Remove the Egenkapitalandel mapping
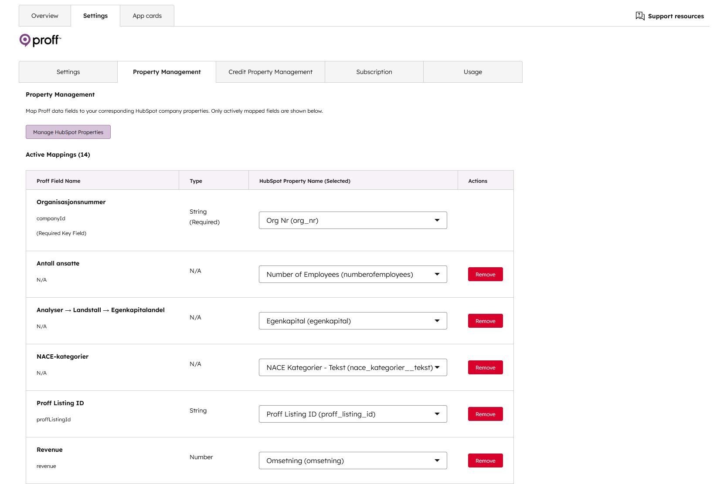 point(486,321)
